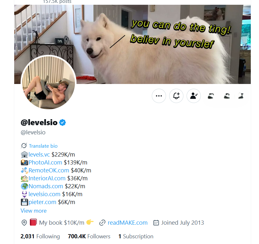Open pieter.com link
The width and height of the screenshot is (259, 244).
click(42, 202)
